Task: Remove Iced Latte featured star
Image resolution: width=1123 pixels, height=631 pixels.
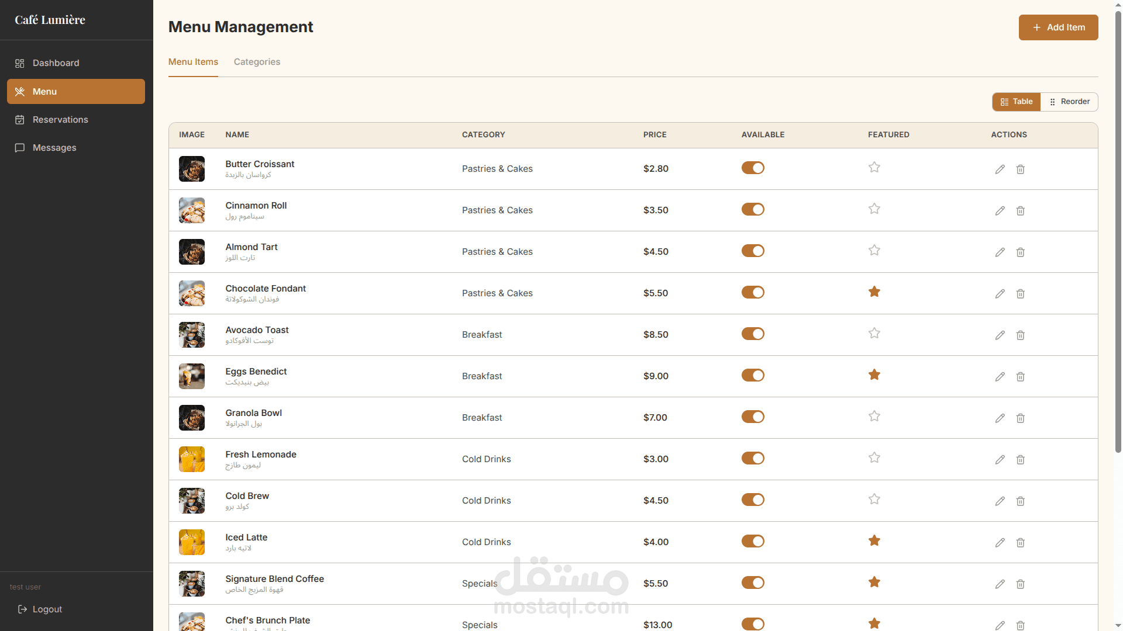Action: pos(874,541)
